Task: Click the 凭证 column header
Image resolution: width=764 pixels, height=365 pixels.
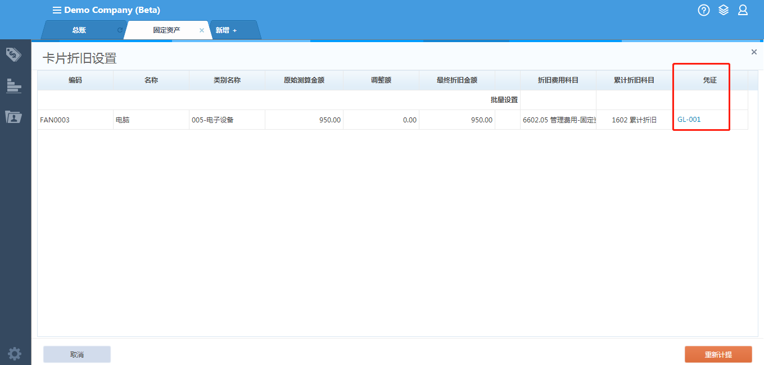Action: 710,80
